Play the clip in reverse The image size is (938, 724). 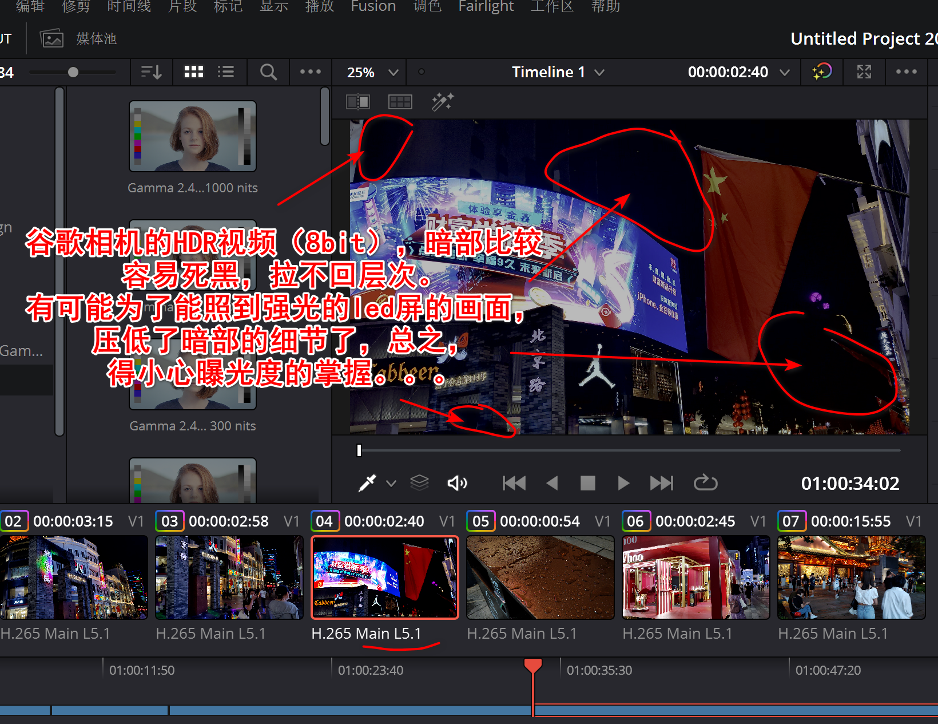pos(552,484)
